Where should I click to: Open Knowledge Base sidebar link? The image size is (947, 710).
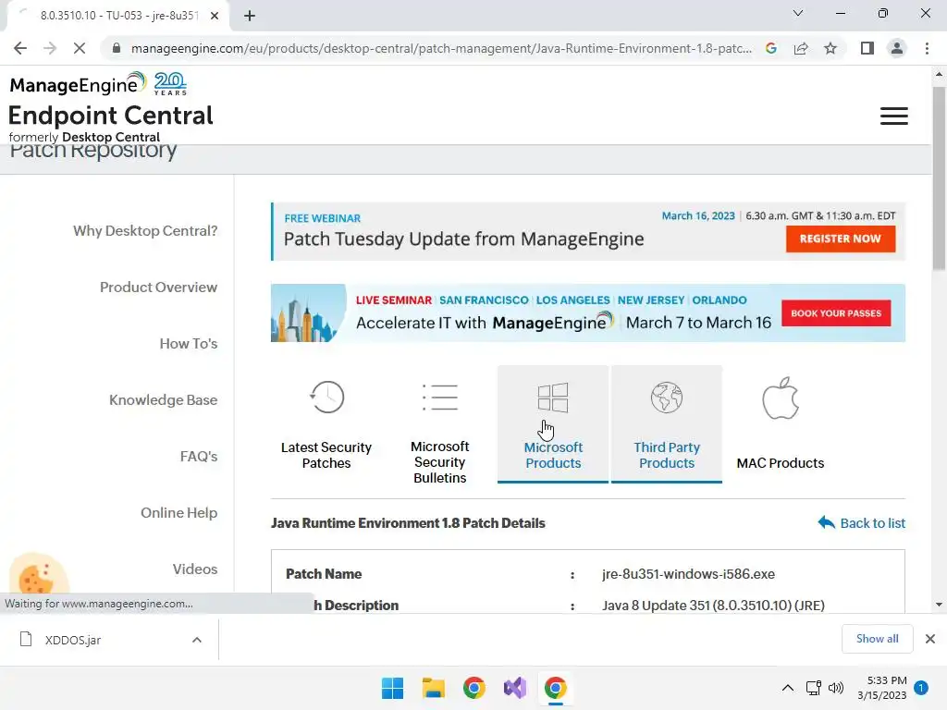pos(163,399)
